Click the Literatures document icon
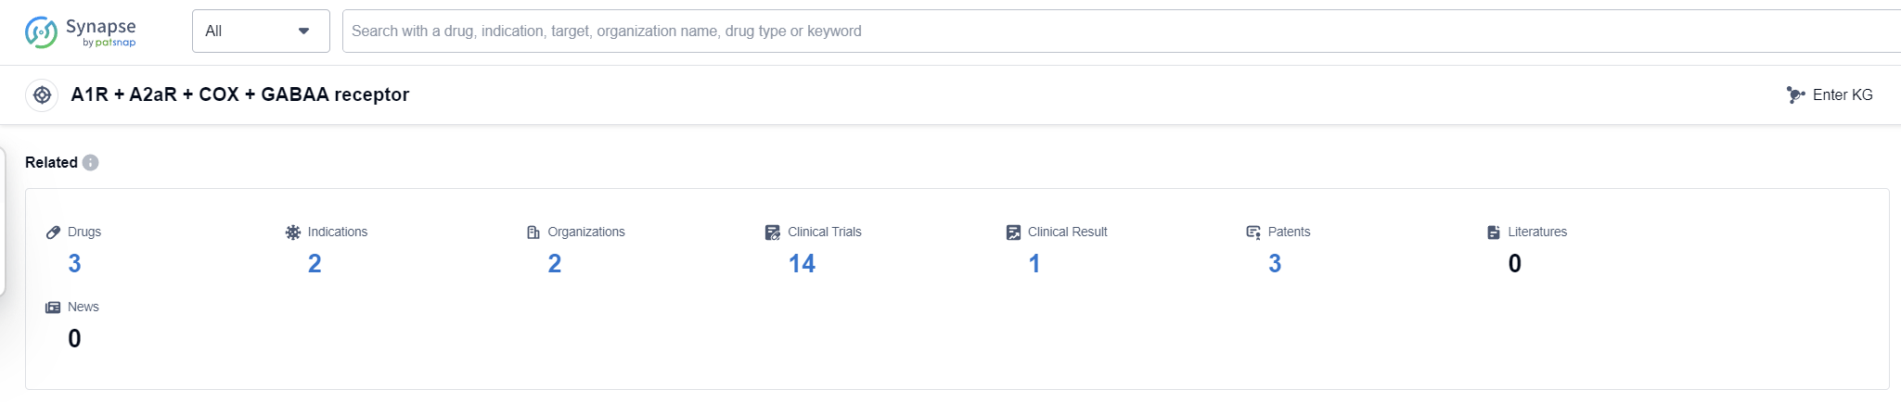The width and height of the screenshot is (1901, 402). point(1494,232)
